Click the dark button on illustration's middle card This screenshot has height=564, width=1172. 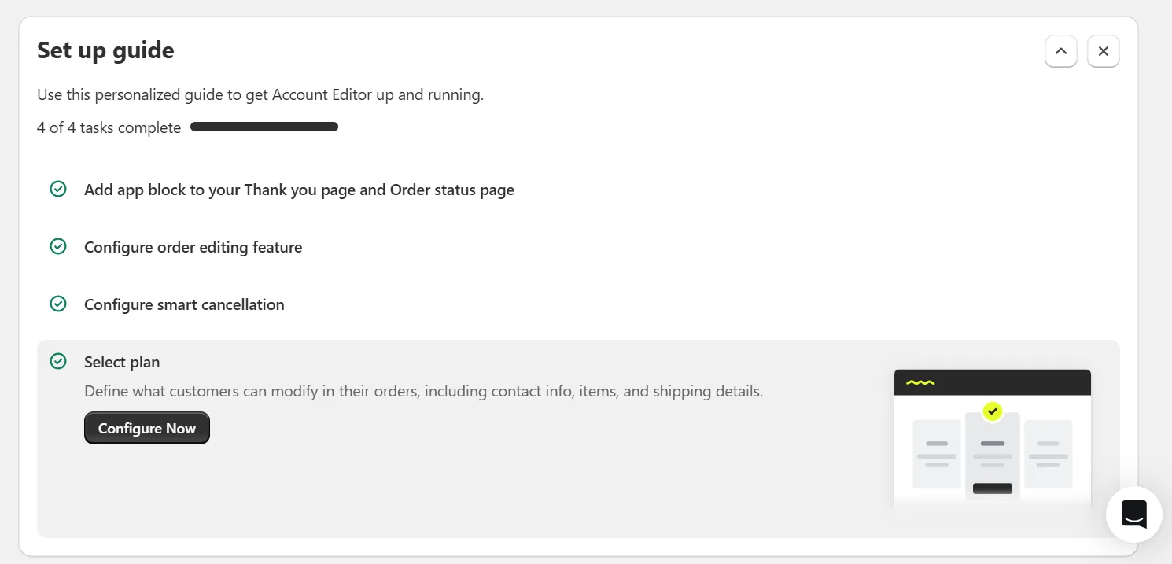pyautogui.click(x=993, y=488)
